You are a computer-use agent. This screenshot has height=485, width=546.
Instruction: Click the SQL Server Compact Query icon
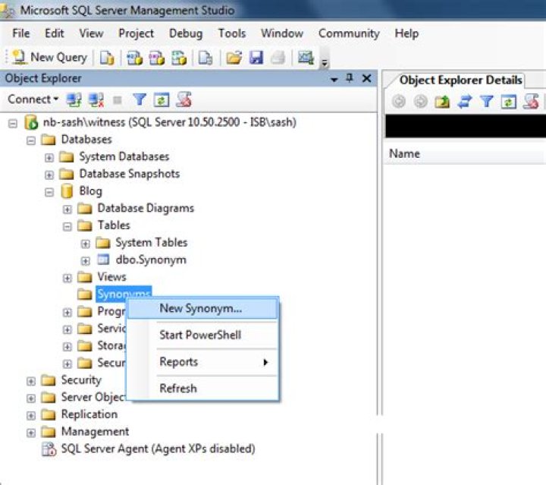coord(205,58)
